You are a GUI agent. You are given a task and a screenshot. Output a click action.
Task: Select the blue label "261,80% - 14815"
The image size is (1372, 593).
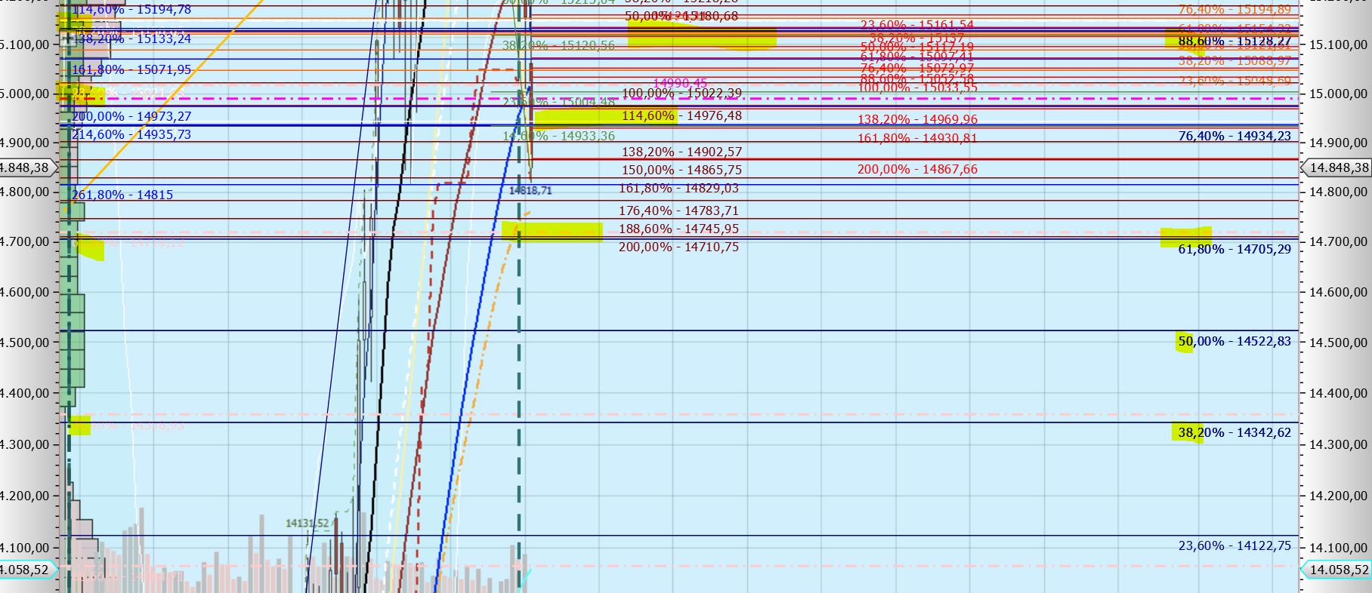click(122, 195)
